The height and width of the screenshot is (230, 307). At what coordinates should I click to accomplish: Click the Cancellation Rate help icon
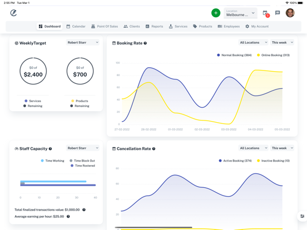(153, 149)
